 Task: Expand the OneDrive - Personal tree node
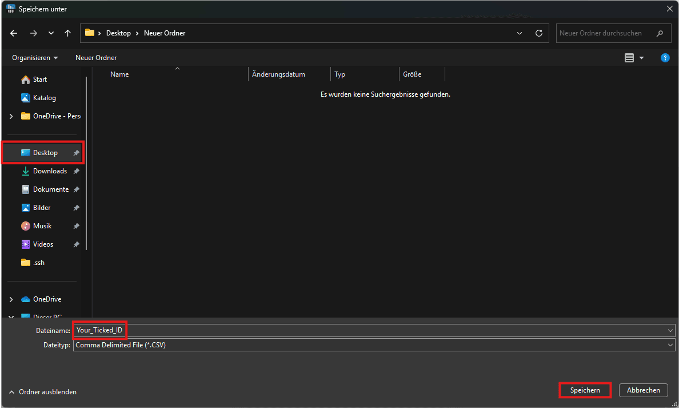pos(11,116)
